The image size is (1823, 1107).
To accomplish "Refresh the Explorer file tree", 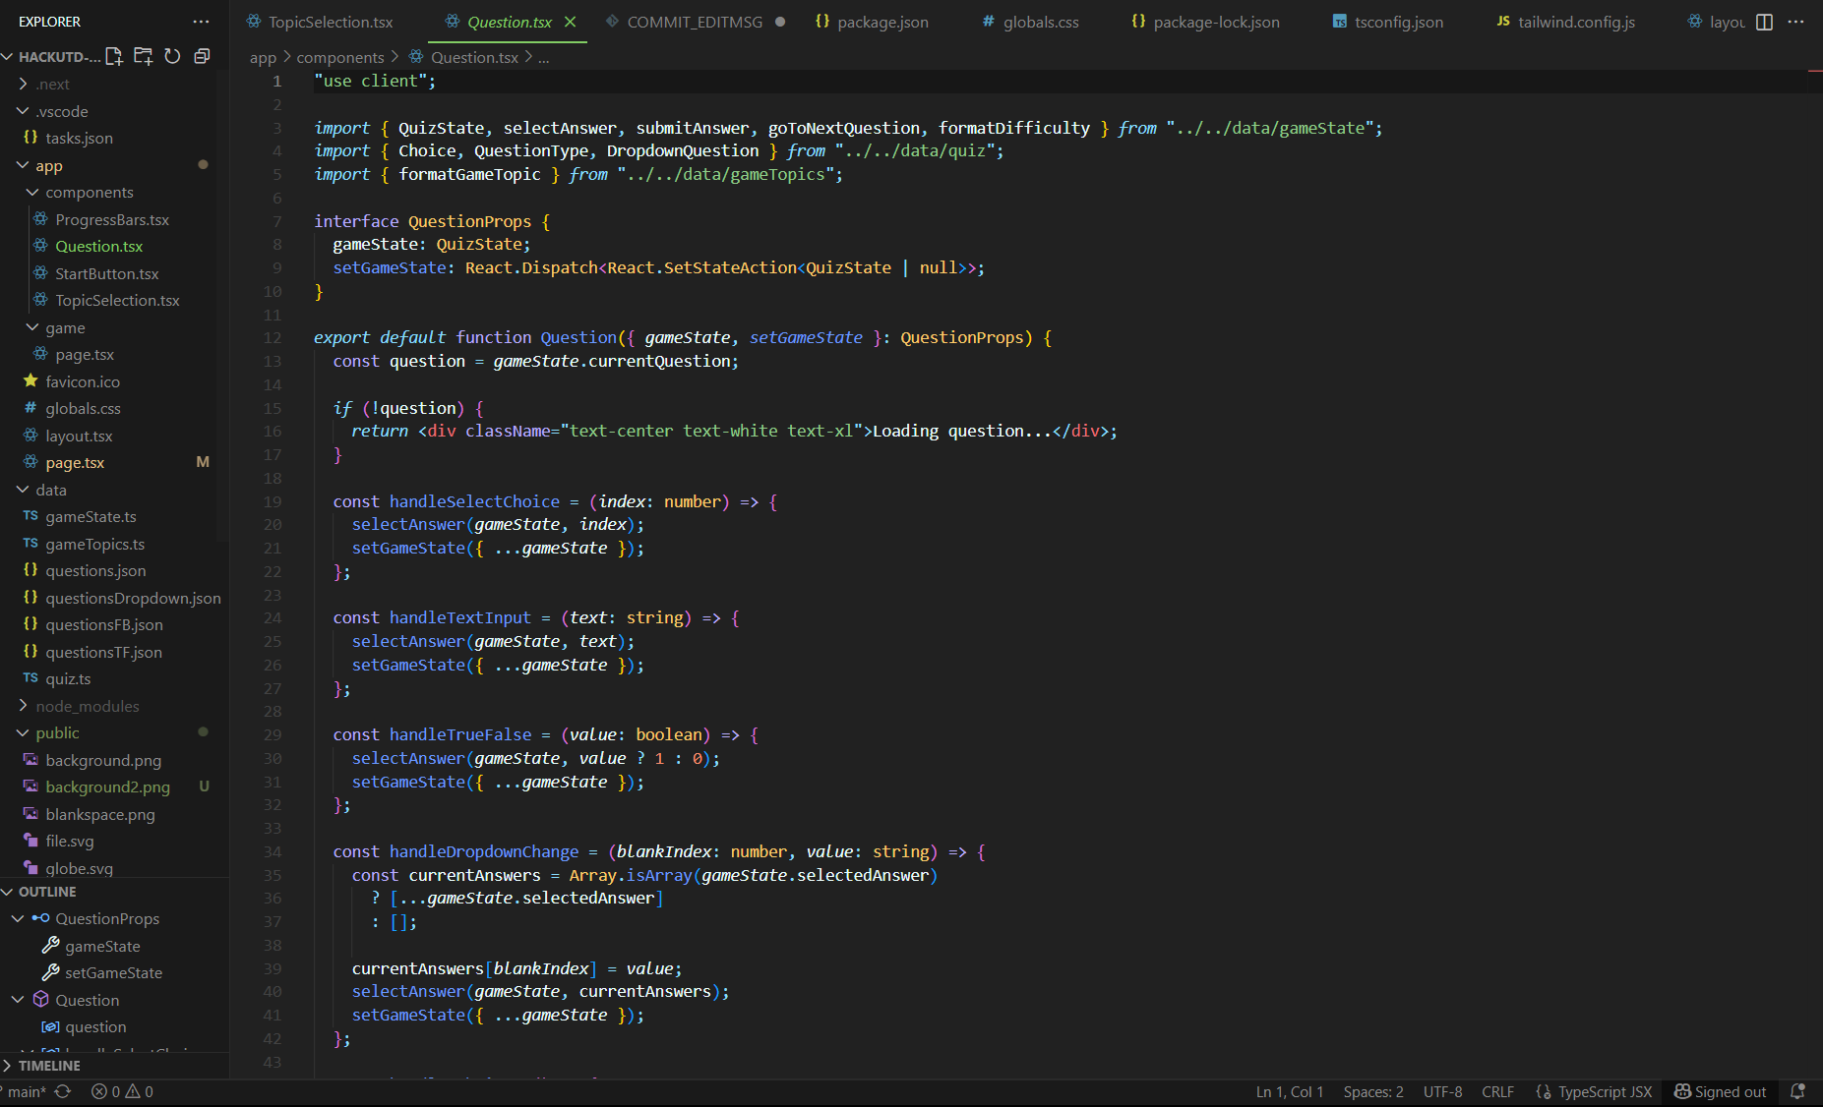I will pos(172,56).
